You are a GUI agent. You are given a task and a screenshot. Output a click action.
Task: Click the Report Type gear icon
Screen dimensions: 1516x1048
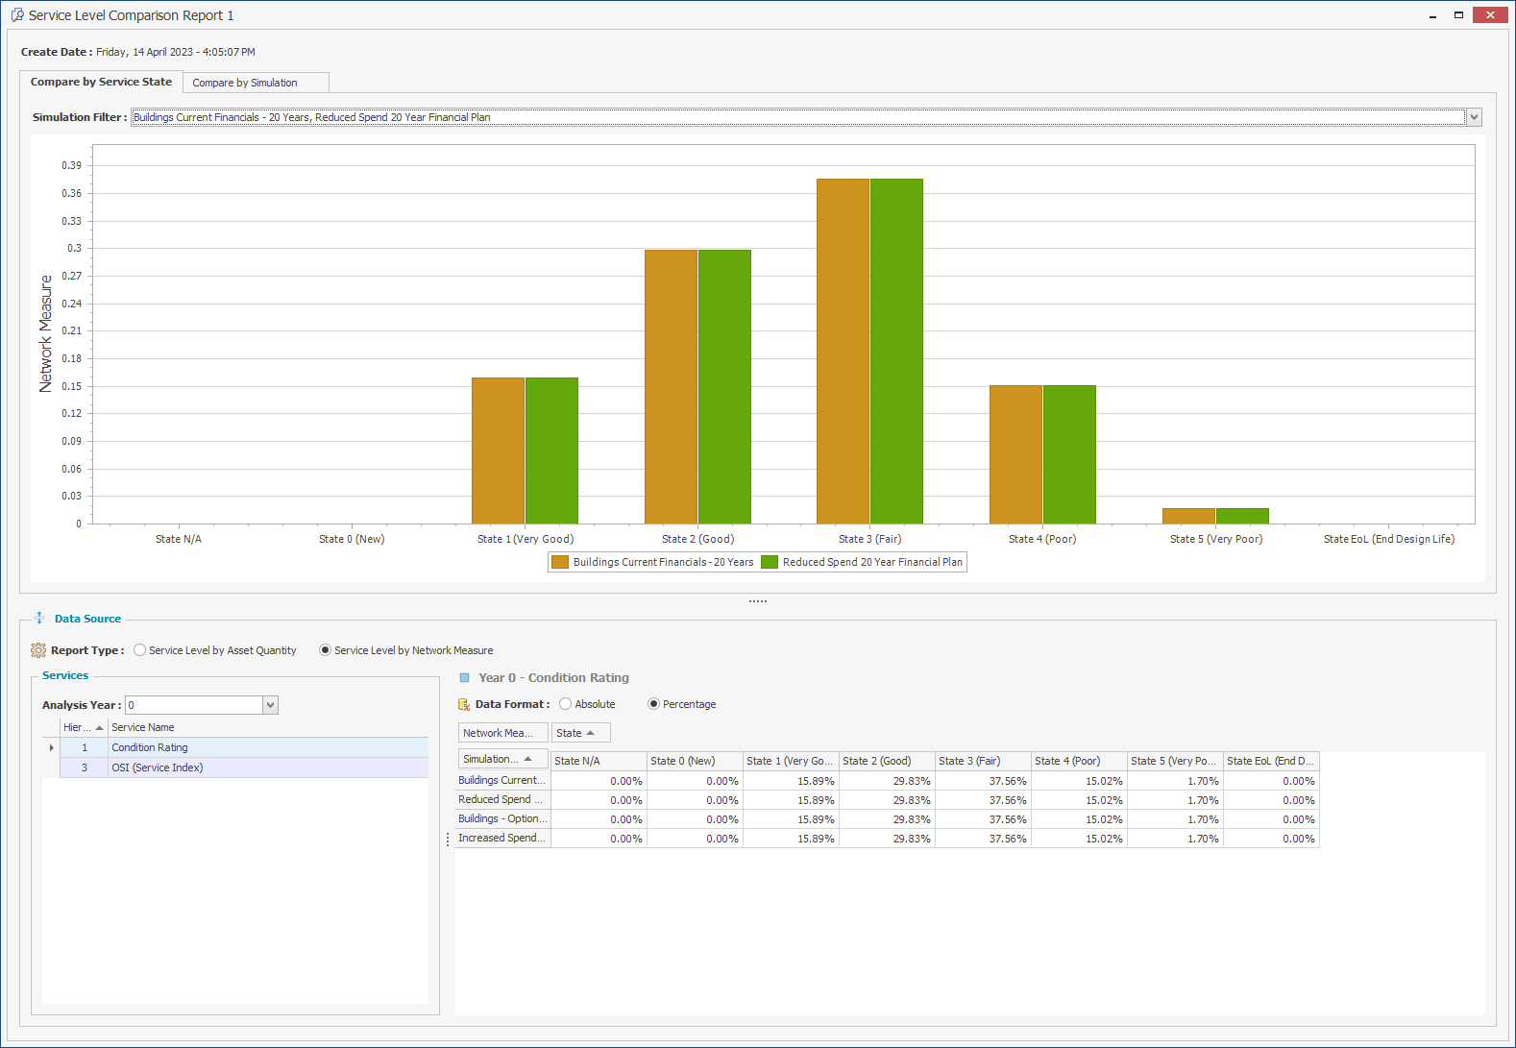[x=38, y=650]
